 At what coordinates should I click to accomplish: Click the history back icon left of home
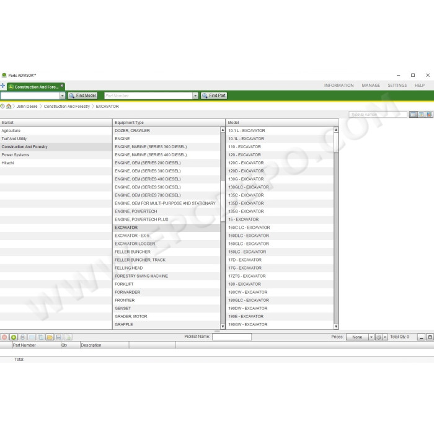(2, 106)
